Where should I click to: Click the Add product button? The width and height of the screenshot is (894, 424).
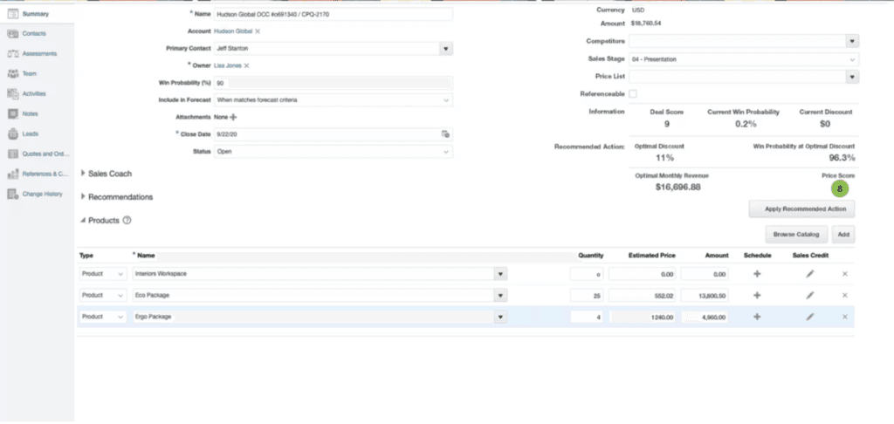point(843,234)
